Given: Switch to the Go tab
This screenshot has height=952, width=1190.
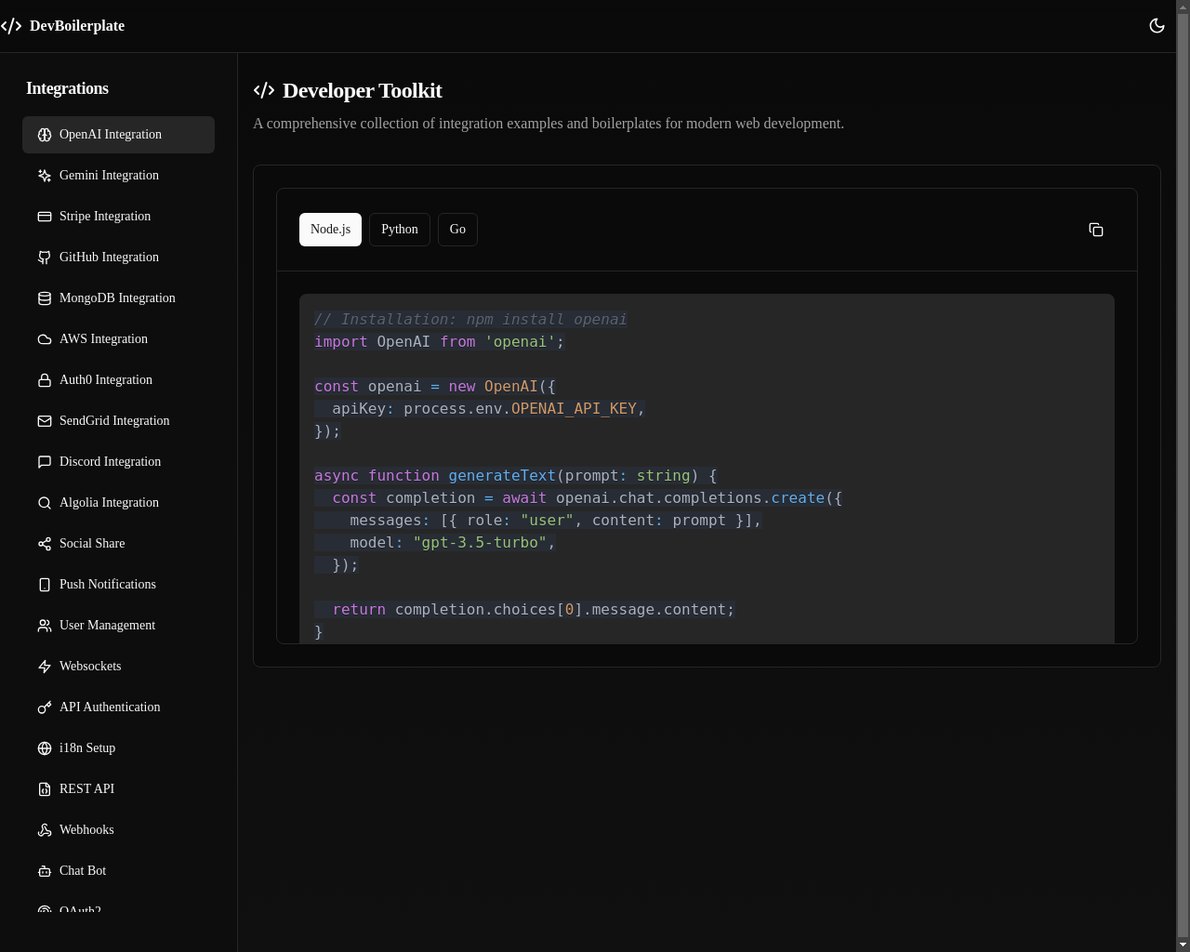Looking at the screenshot, I should [457, 230].
